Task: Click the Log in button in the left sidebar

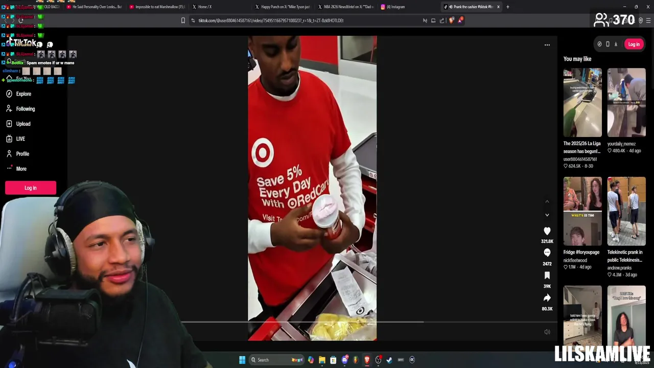Action: click(x=31, y=188)
